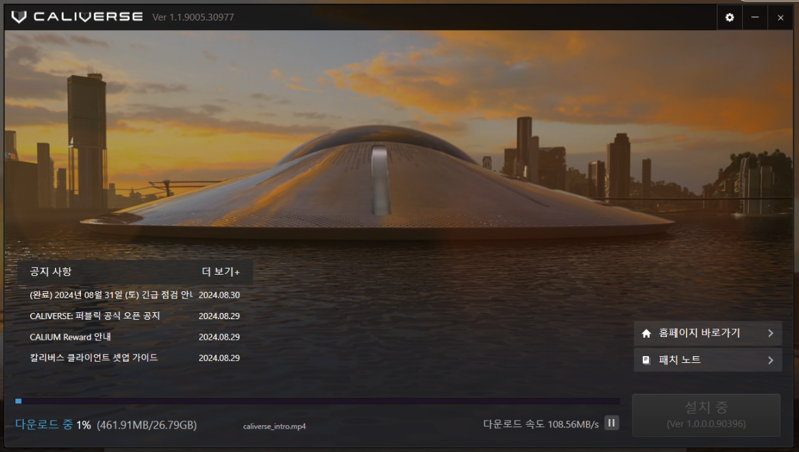
Task: Click 더 보기+ to see more notices
Action: pos(221,272)
